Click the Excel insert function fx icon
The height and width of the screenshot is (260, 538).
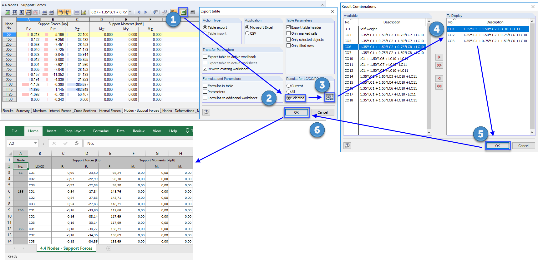77,143
